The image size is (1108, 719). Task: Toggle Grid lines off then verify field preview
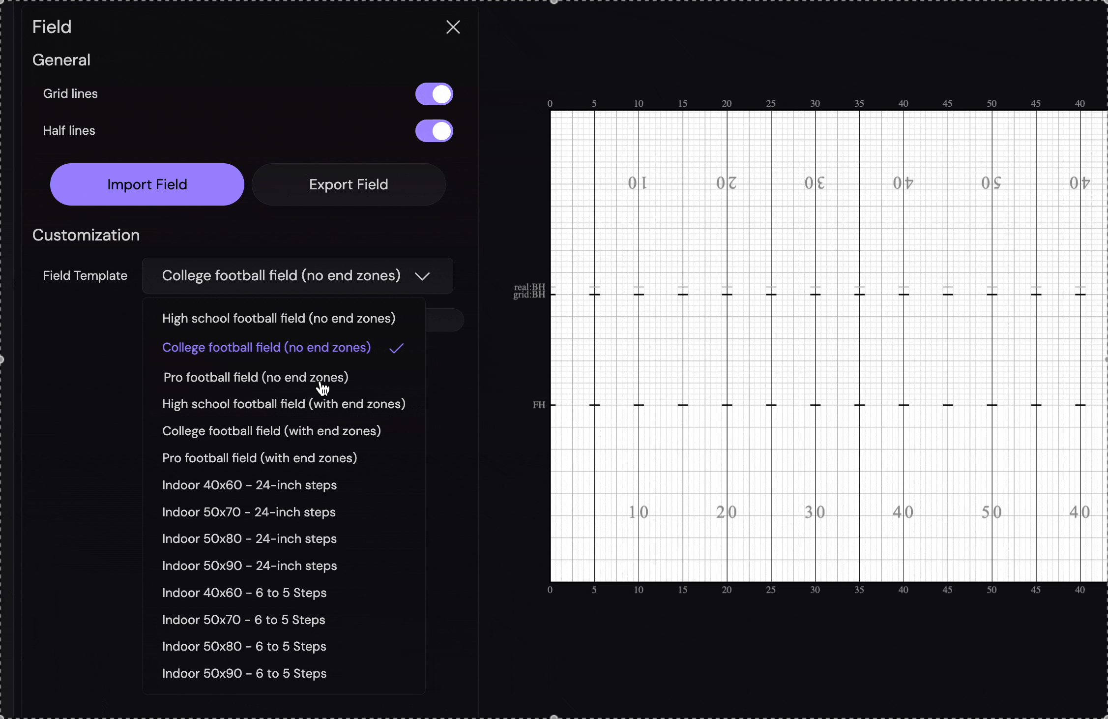click(x=433, y=93)
